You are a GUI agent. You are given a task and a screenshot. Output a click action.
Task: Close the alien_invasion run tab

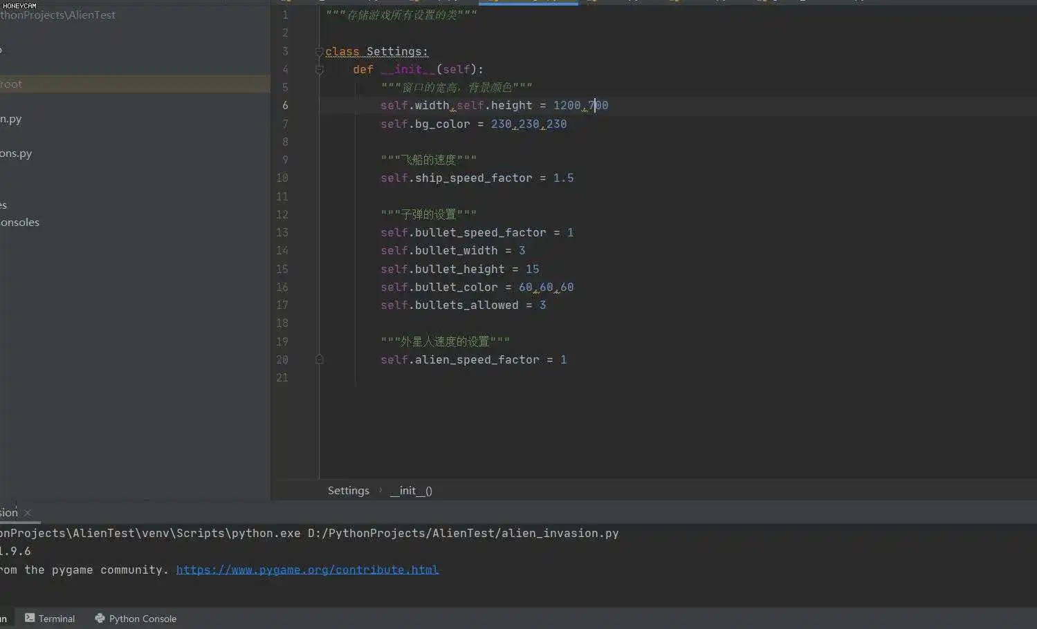28,513
